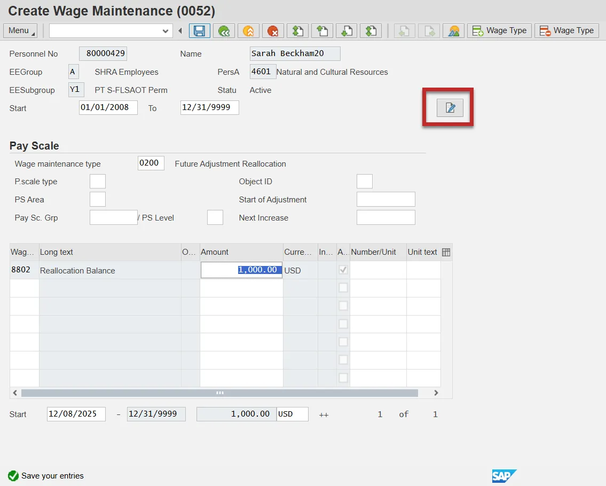Collapse the command field using the triangle
The height and width of the screenshot is (486, 606).
coord(180,31)
